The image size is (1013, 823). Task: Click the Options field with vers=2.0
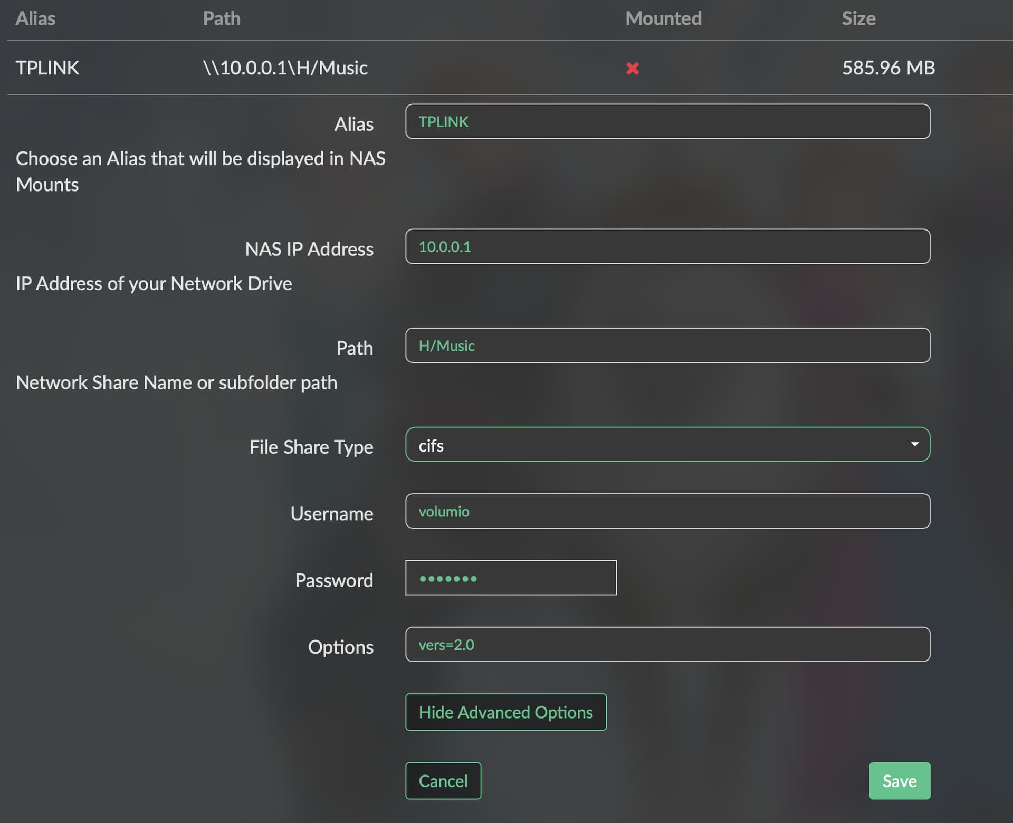tap(667, 644)
